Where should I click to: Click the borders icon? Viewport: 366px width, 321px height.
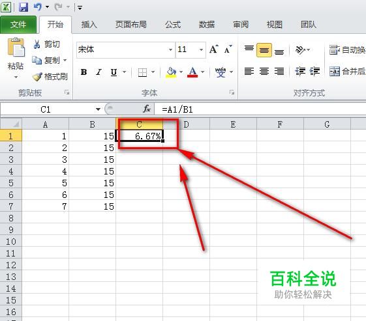142,72
